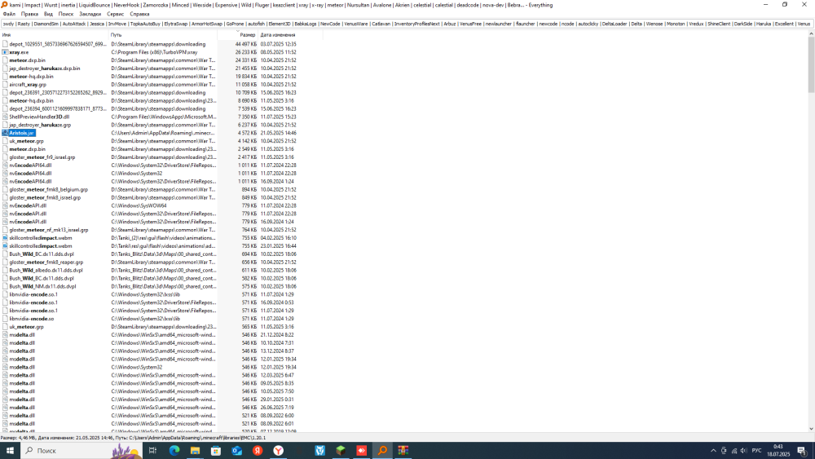Select the file meteor-hq.dxp.bin sized 19 834 КБ
This screenshot has height=459, width=815.
click(x=31, y=77)
